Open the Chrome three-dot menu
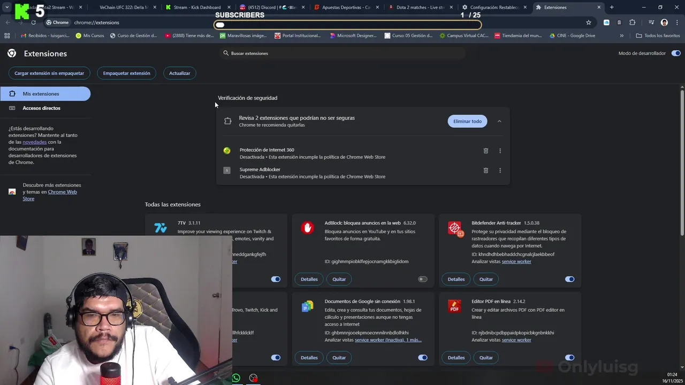The height and width of the screenshot is (385, 685). tap(677, 22)
